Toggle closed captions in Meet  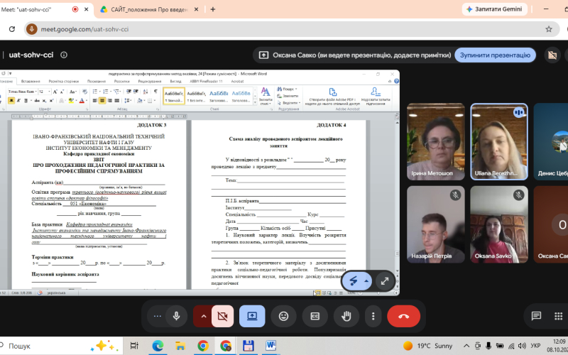tap(315, 316)
